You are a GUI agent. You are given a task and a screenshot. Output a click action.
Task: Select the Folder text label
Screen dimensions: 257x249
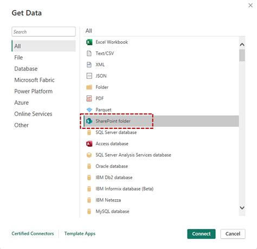[x=102, y=87]
